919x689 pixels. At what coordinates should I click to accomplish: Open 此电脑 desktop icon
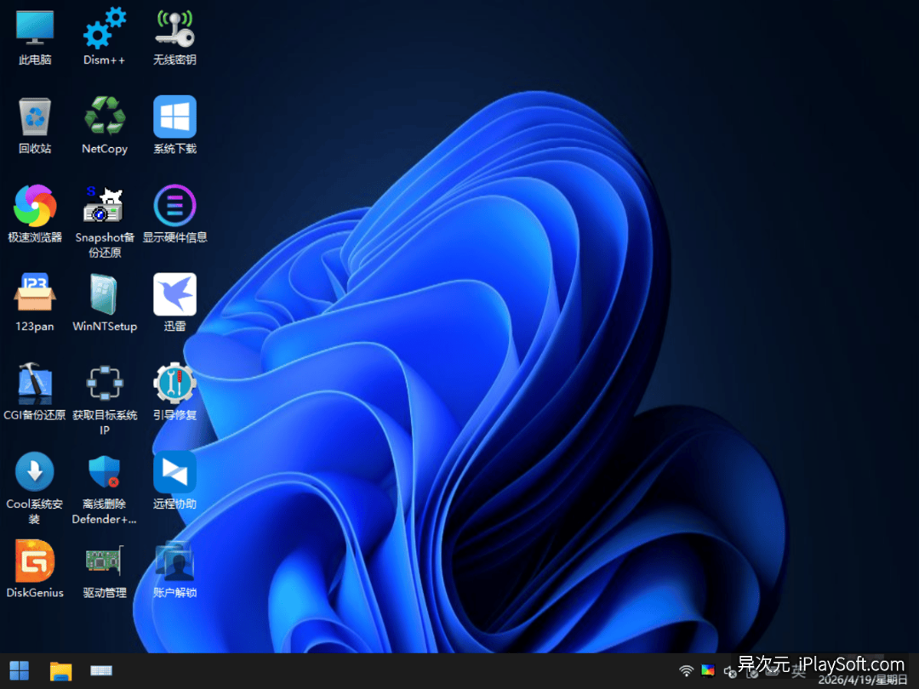click(x=35, y=37)
